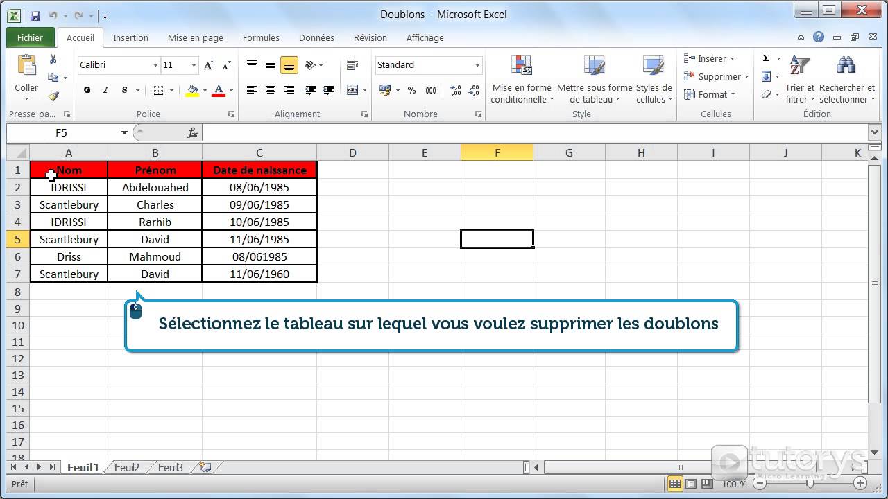Screen dimensions: 888x499
Task: Click the zoom out minus button
Action: tap(759, 484)
